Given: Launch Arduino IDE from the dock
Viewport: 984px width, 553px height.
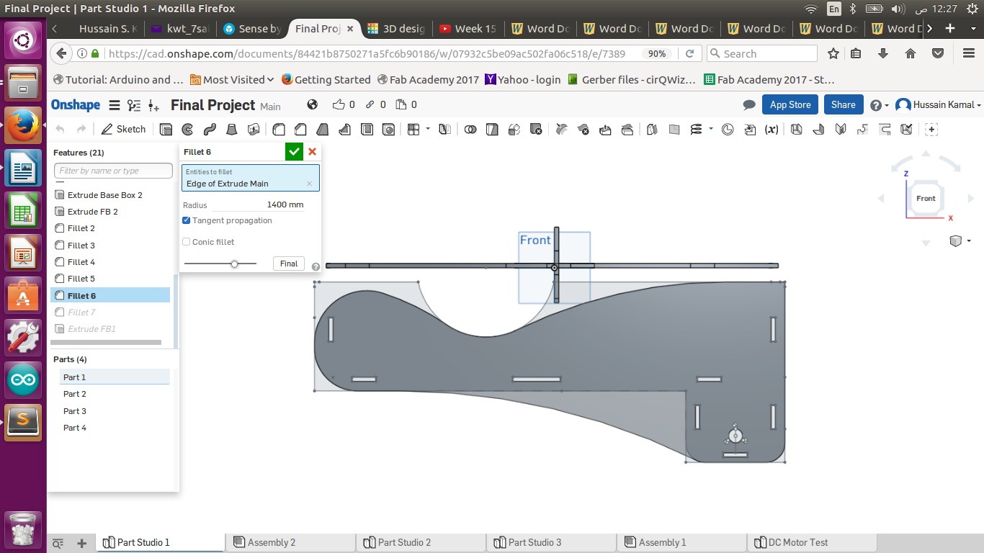Looking at the screenshot, I should pyautogui.click(x=23, y=379).
